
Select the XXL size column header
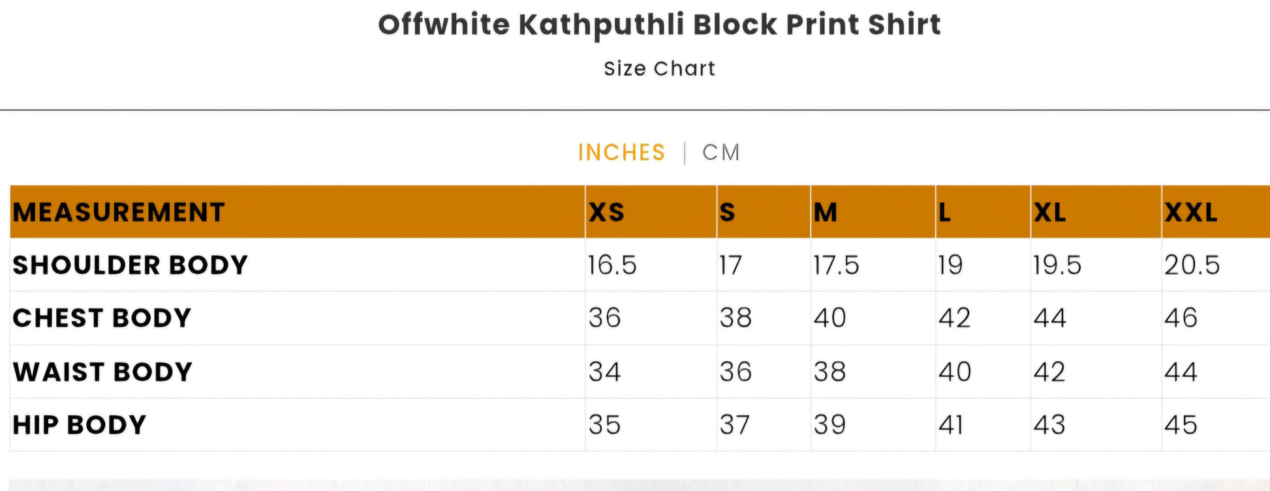(1191, 213)
